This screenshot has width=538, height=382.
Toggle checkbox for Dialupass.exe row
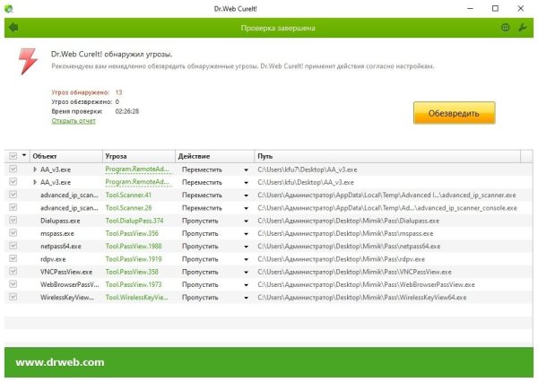click(13, 220)
